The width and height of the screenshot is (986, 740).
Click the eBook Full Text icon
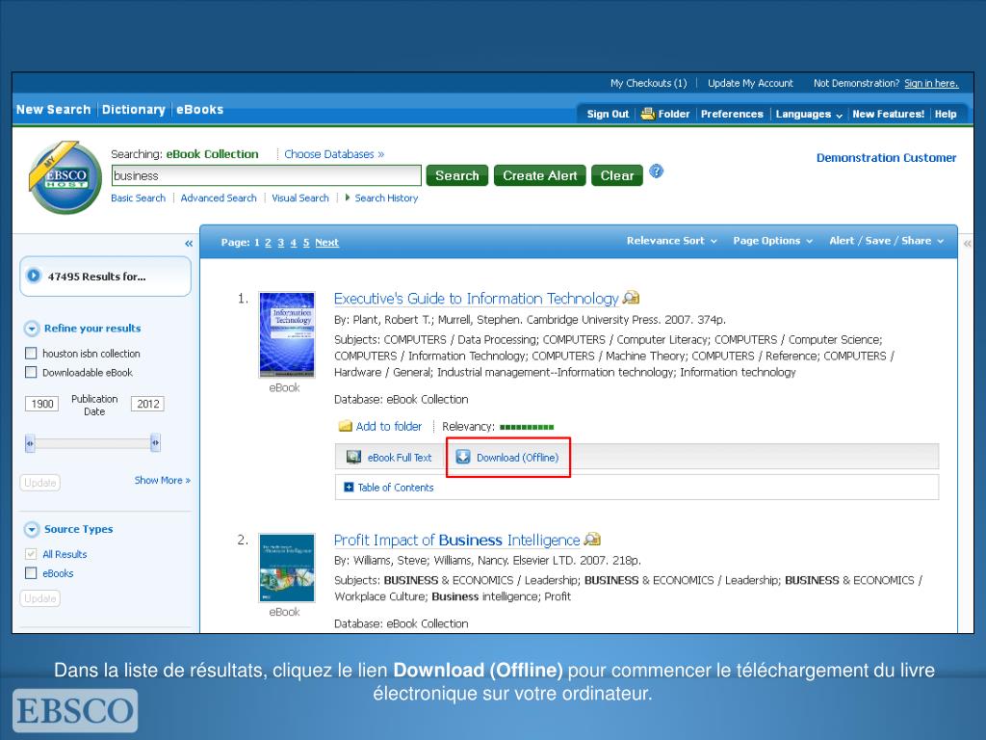pos(354,458)
